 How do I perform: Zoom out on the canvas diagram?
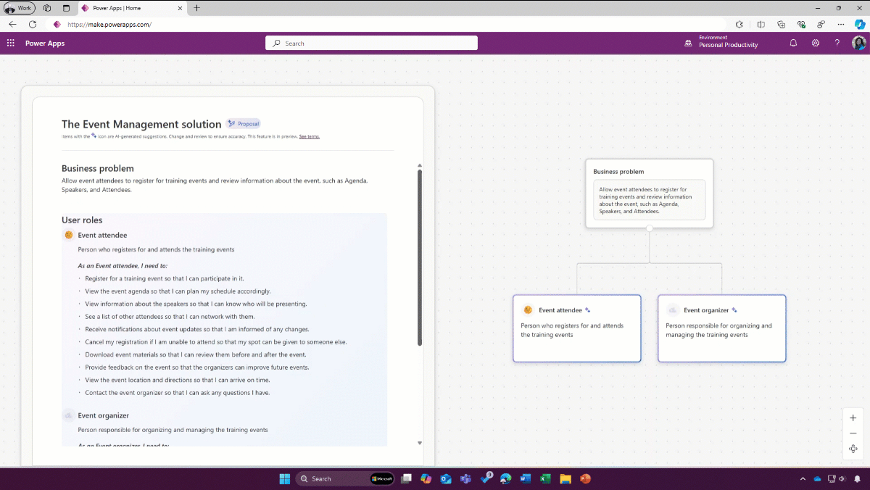click(x=853, y=433)
